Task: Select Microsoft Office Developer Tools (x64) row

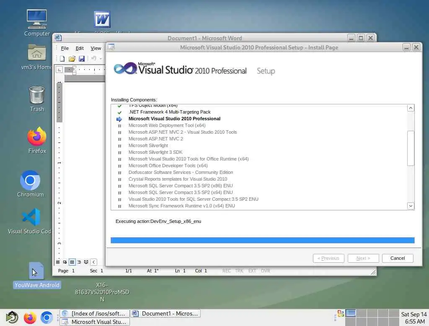Action: pos(168,166)
